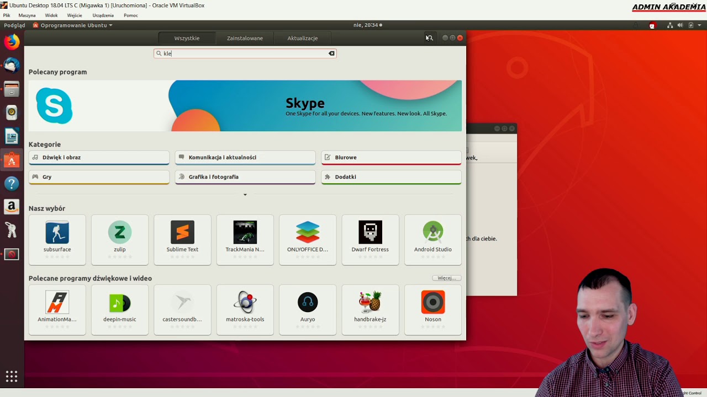Screen dimensions: 707x397
Task: Open Rhythmbox music player from dock
Action: click(12, 112)
